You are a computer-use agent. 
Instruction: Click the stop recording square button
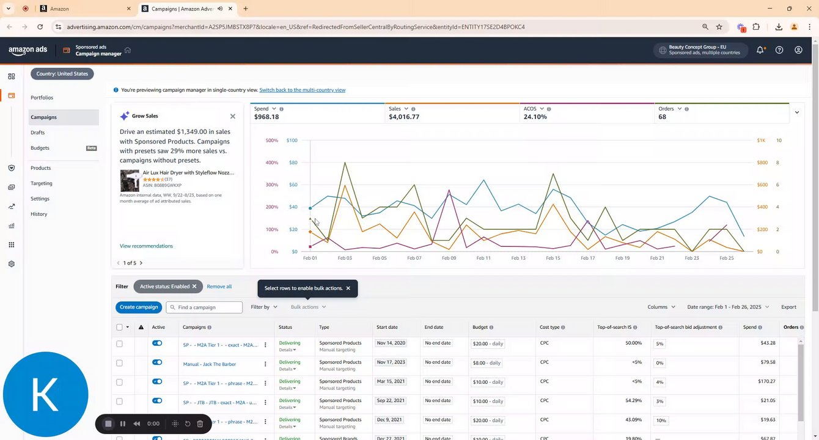(108, 424)
